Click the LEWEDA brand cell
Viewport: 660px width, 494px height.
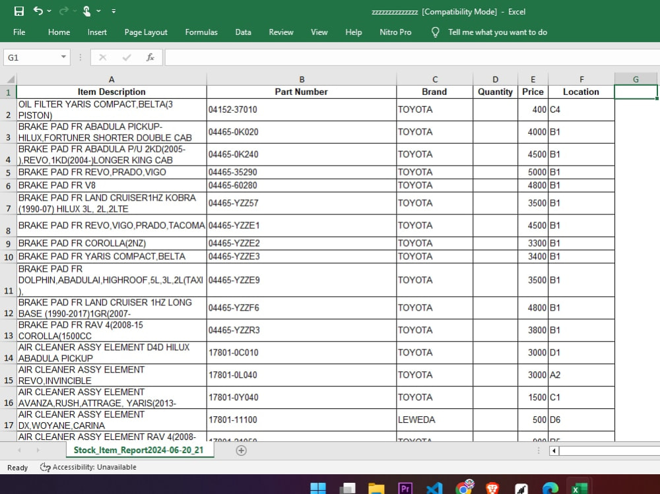pos(435,420)
